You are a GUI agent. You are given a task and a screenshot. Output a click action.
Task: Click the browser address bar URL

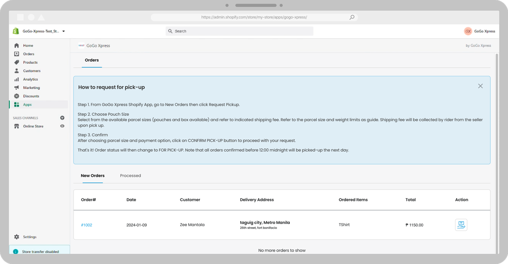[x=254, y=17]
